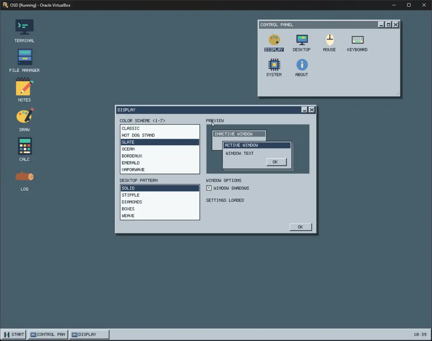Viewport: 432px width, 341px height.
Task: Select the Bordeaux color scheme
Action: click(x=160, y=156)
